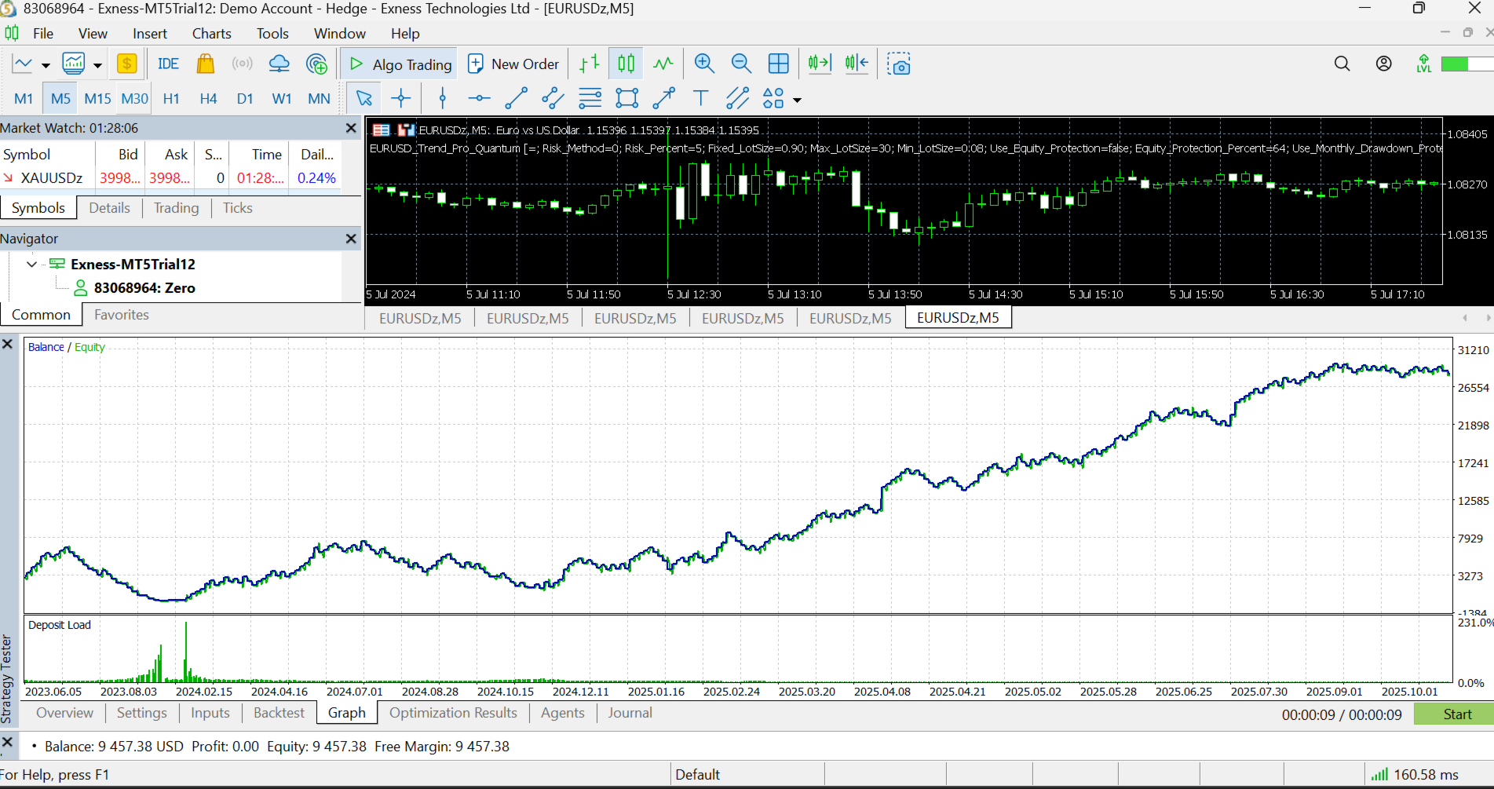1494x789 pixels.
Task: Click the New Order button
Action: click(x=513, y=64)
